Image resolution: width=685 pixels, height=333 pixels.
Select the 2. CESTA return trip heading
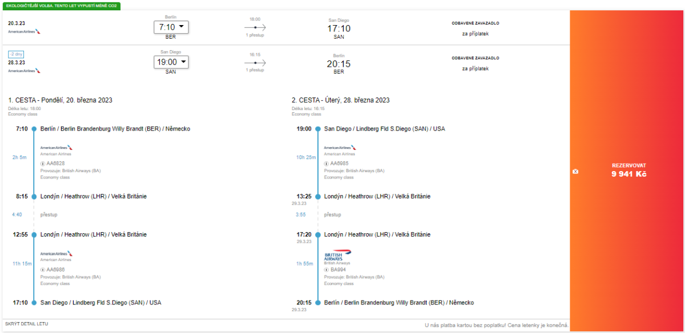pyautogui.click(x=340, y=100)
